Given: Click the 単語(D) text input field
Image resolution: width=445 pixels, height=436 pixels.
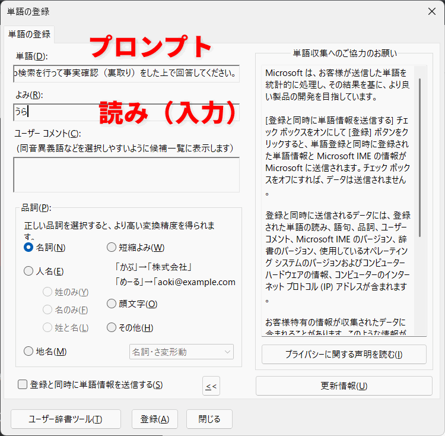Looking at the screenshot, I should tap(126, 74).
